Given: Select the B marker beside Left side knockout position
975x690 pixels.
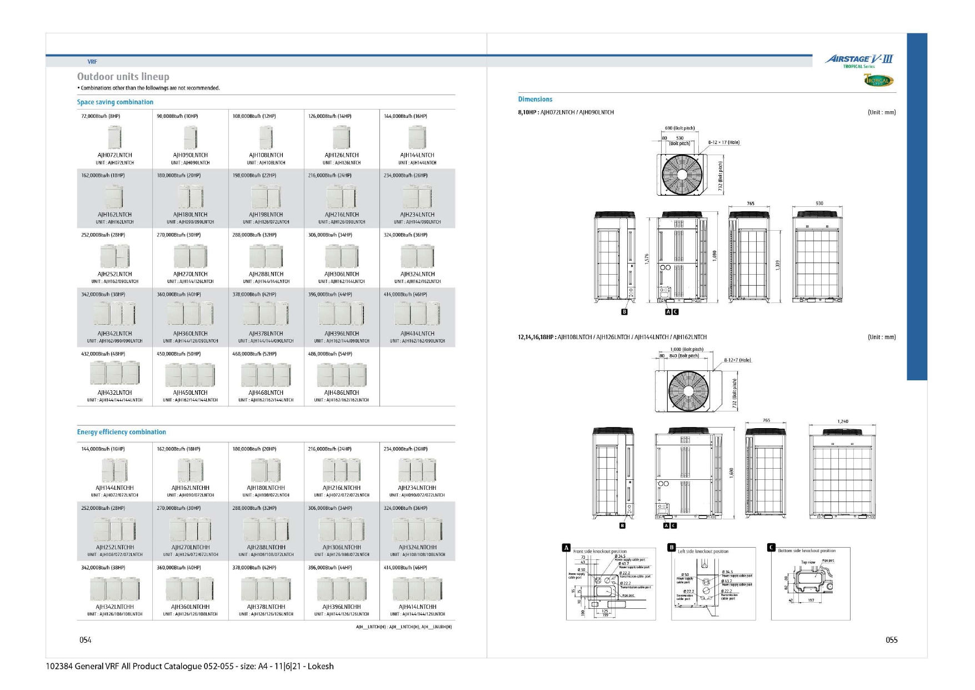Looking at the screenshot, I should tap(671, 548).
